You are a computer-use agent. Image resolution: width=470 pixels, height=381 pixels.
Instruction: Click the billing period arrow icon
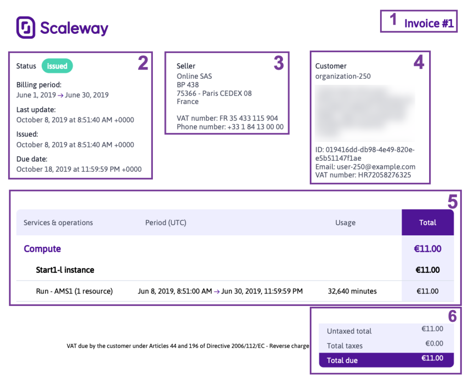(60, 95)
